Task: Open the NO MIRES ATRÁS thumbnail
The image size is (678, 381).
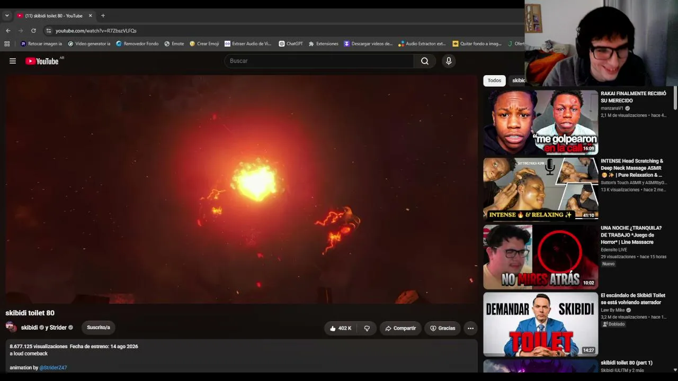Action: (540, 257)
